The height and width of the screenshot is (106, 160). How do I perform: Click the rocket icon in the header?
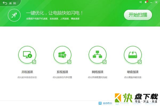pos(14,15)
